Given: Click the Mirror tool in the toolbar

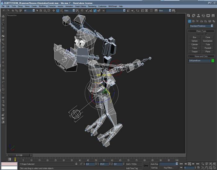Looking at the screenshot, I should [x=128, y=10].
